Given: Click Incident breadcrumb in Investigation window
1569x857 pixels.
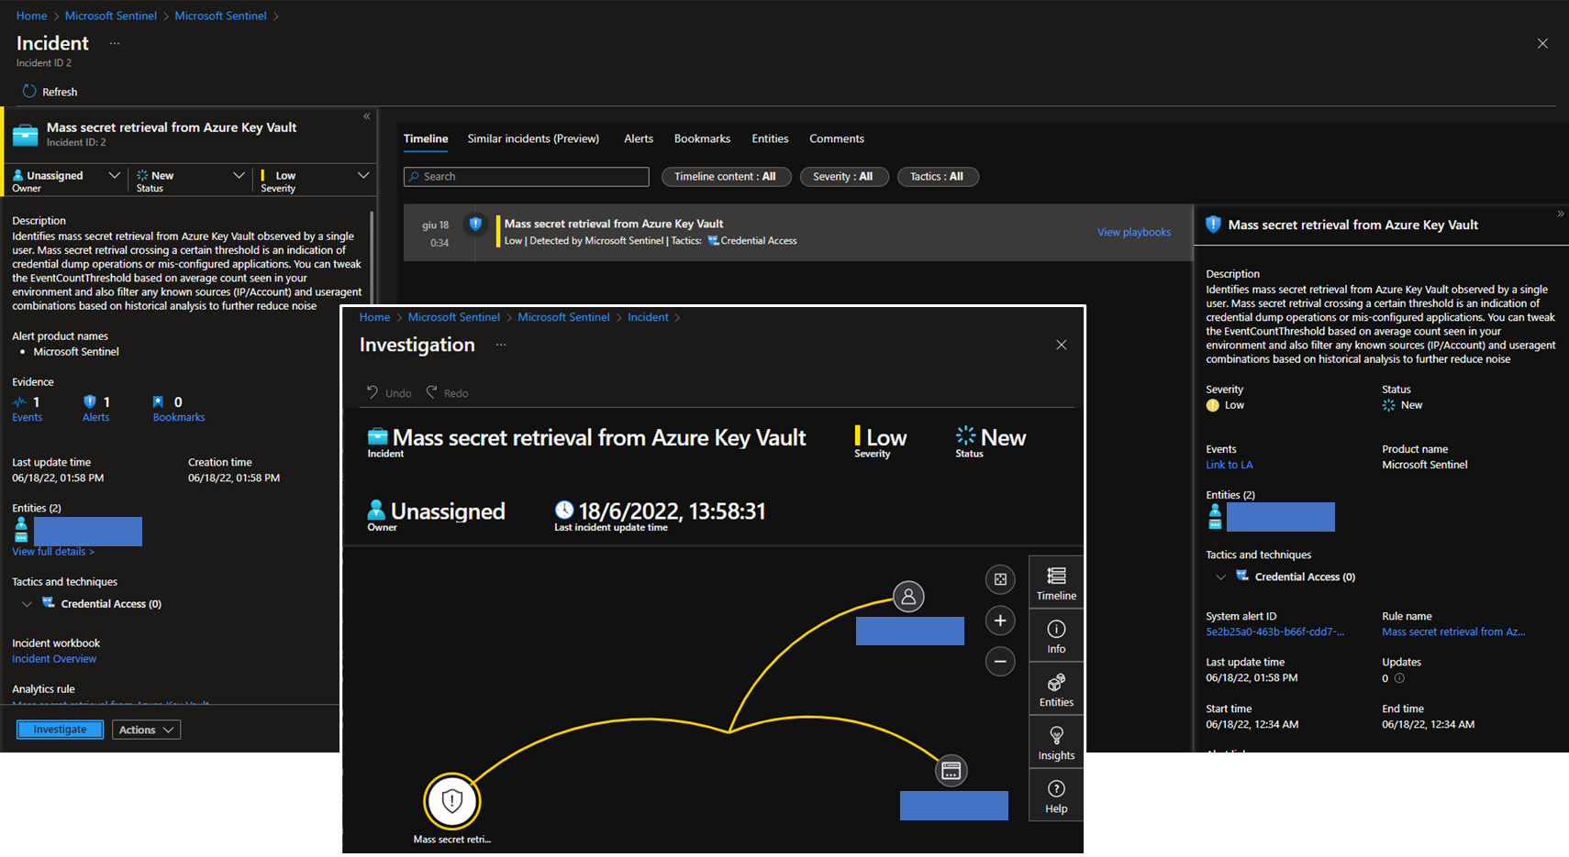Looking at the screenshot, I should point(648,317).
